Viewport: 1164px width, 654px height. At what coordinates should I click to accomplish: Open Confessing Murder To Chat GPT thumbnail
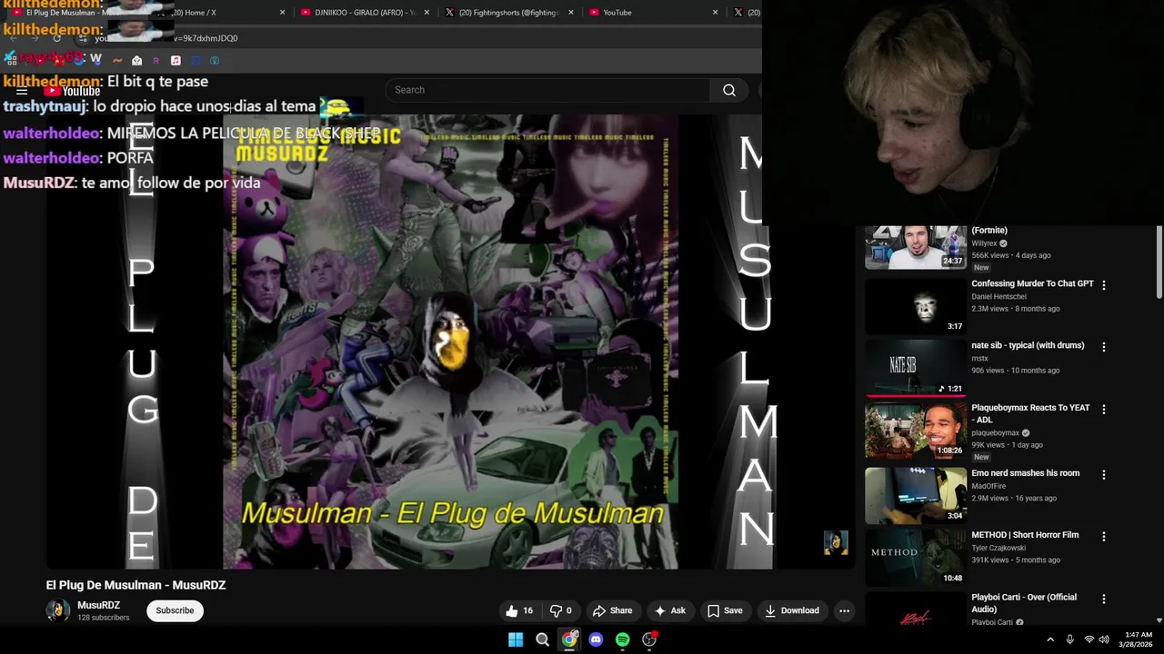click(916, 306)
